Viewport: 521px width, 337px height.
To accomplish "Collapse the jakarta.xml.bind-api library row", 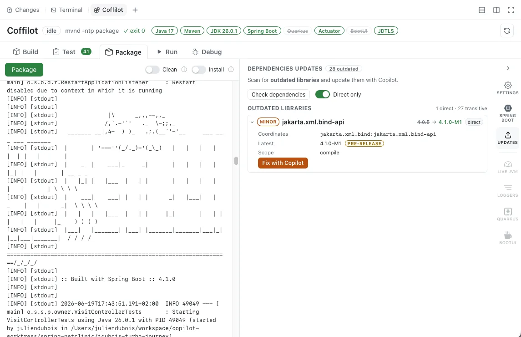I will click(x=252, y=122).
